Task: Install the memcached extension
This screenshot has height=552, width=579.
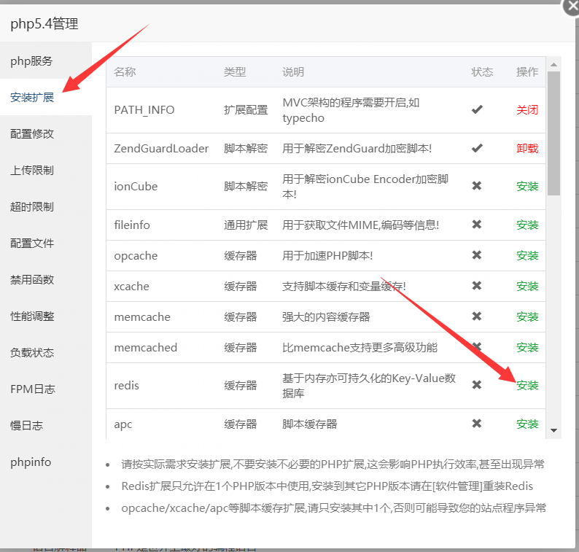Action: (x=527, y=347)
